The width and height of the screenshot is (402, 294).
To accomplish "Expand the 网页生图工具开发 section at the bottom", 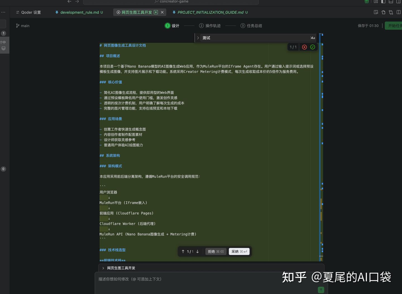I will (103, 268).
